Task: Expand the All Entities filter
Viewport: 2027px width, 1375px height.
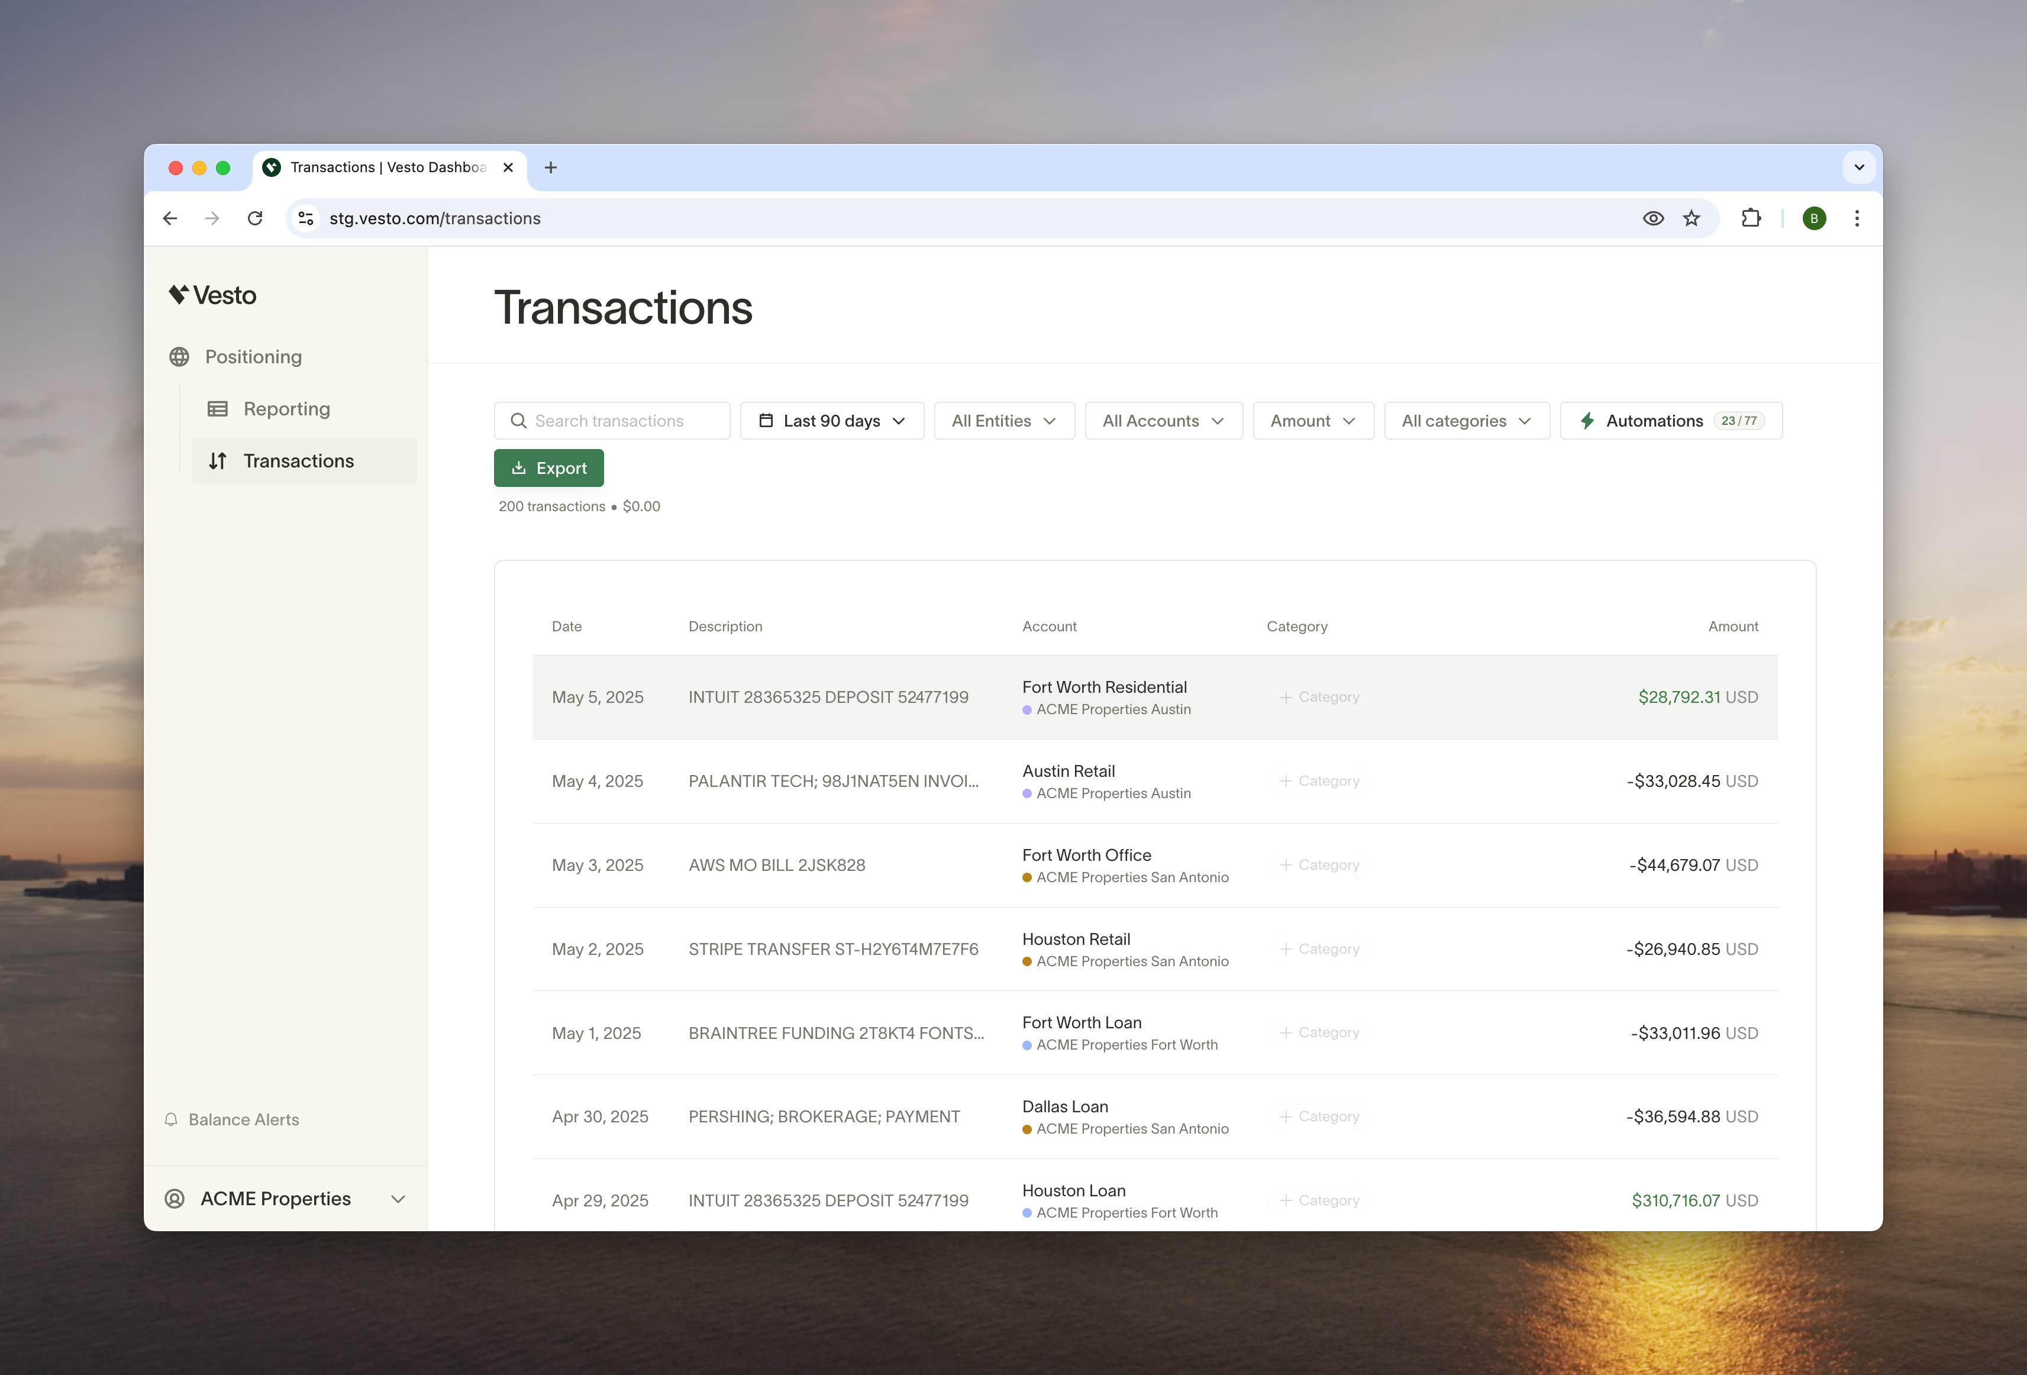Action: coord(1004,421)
